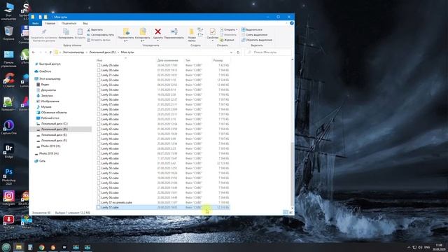Image resolution: width=448 pixels, height=252 pixels.
Task: Click the Properties (Свойства) checkmark icon
Action: pyautogui.click(x=213, y=31)
